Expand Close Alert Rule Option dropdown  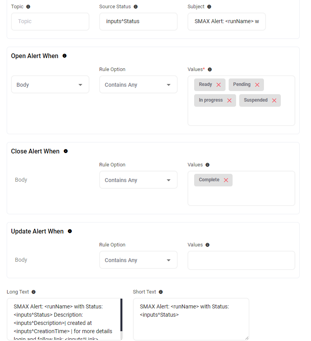138,180
